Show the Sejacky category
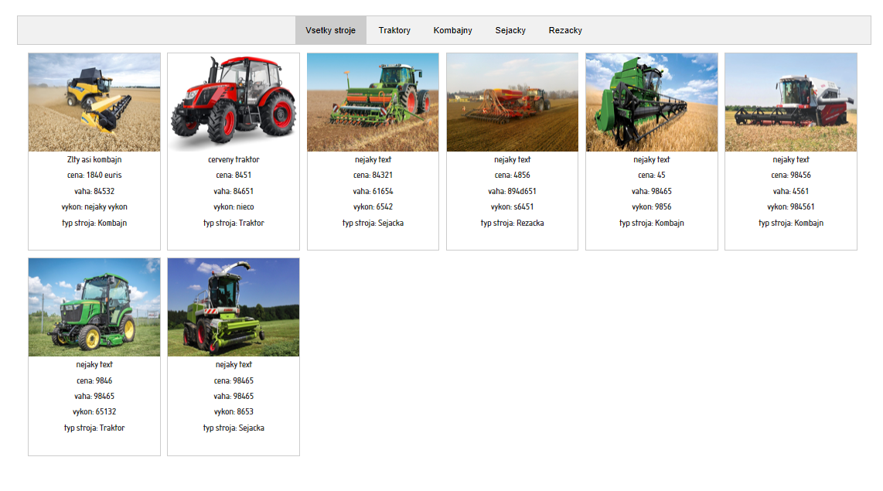The image size is (883, 491). point(510,30)
